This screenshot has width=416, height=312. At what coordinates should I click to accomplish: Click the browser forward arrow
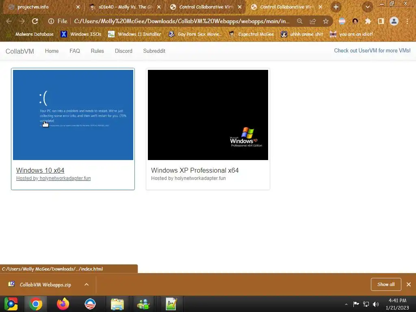coord(22,21)
